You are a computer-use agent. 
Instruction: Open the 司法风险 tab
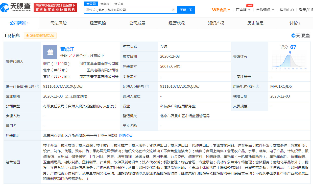(x=59, y=23)
